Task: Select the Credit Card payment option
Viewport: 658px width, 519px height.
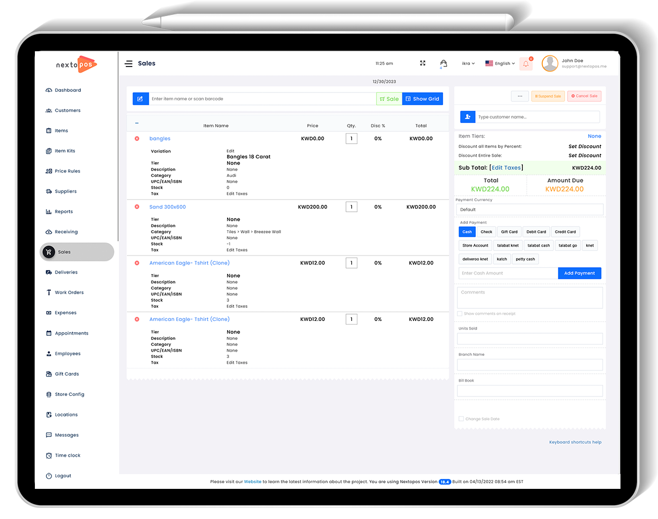Action: pos(565,232)
